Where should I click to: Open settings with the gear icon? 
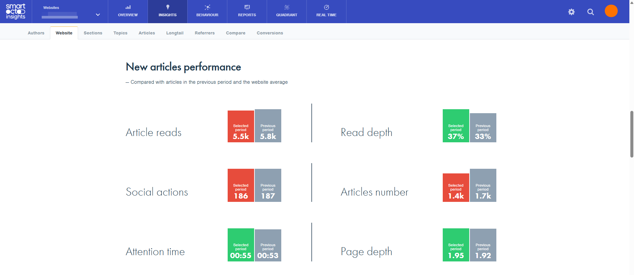click(571, 12)
